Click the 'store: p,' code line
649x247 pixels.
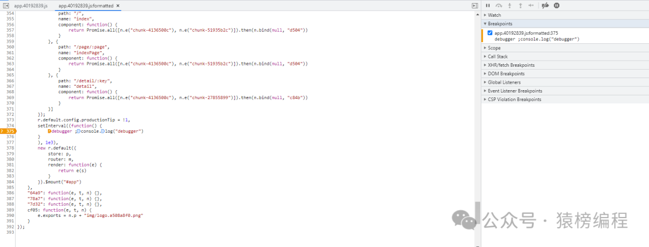point(59,153)
